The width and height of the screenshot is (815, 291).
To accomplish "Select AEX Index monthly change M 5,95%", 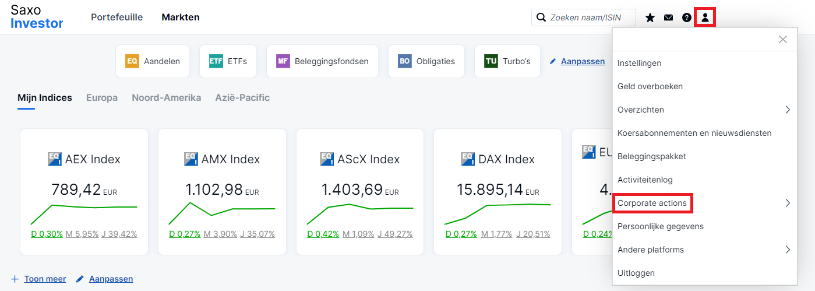I will pyautogui.click(x=82, y=234).
